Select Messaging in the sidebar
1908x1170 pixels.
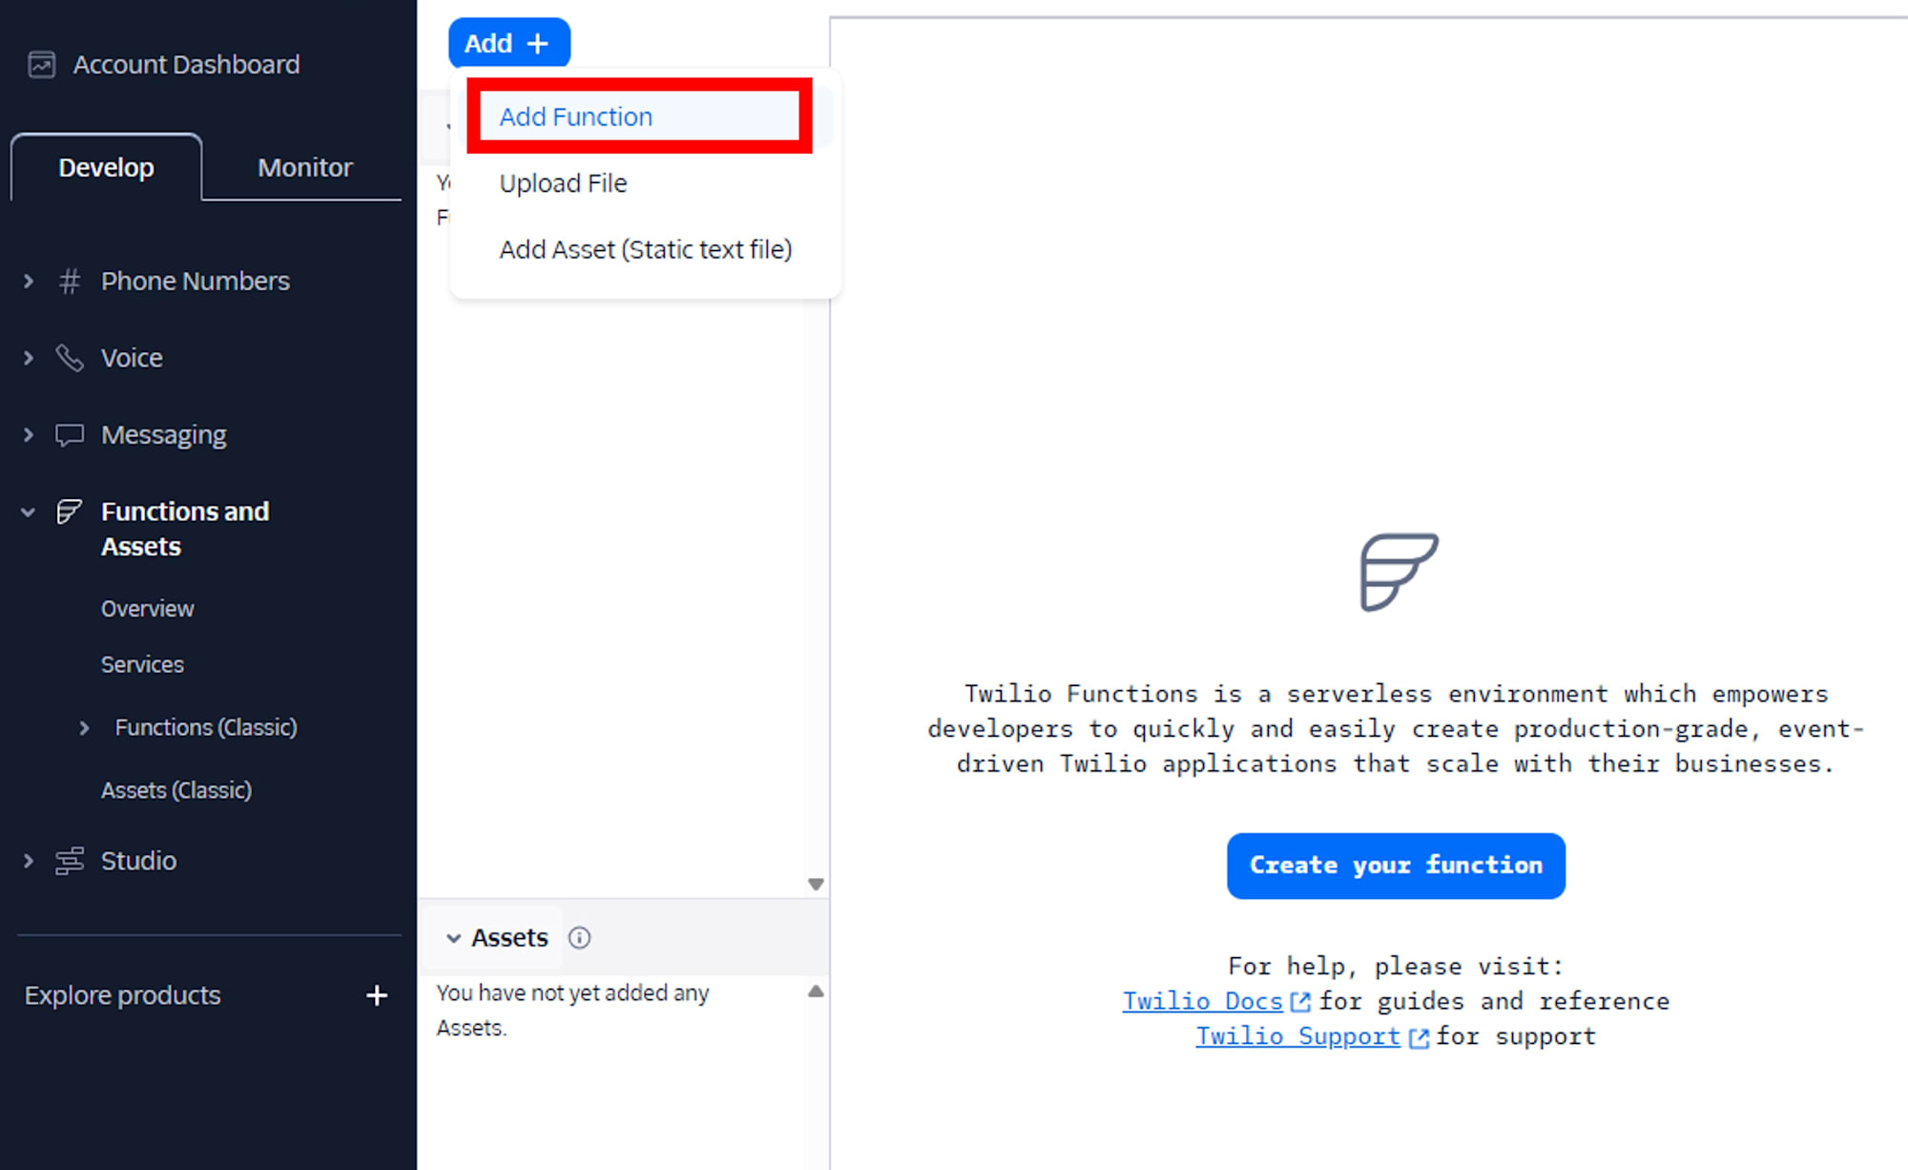163,435
